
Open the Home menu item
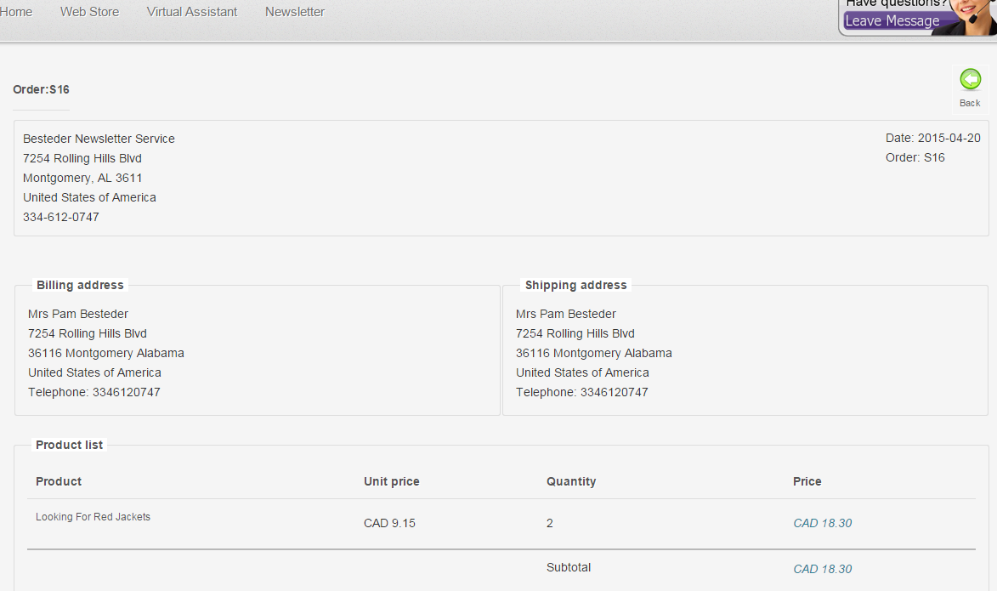[x=16, y=12]
